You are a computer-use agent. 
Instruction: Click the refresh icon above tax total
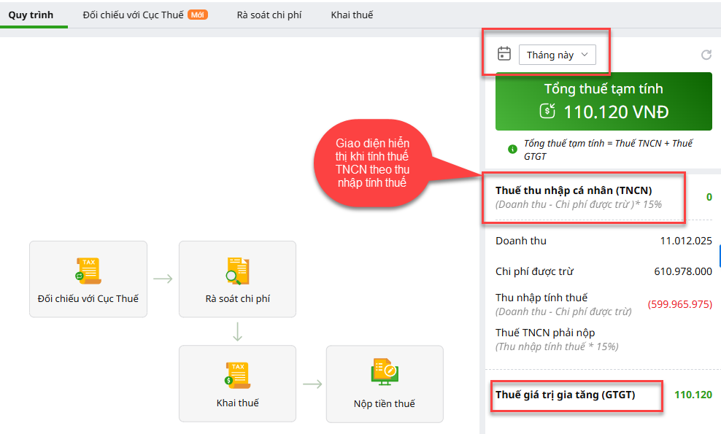pos(706,55)
